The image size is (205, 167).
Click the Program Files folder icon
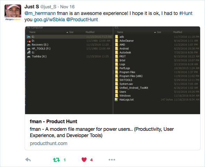116,72
